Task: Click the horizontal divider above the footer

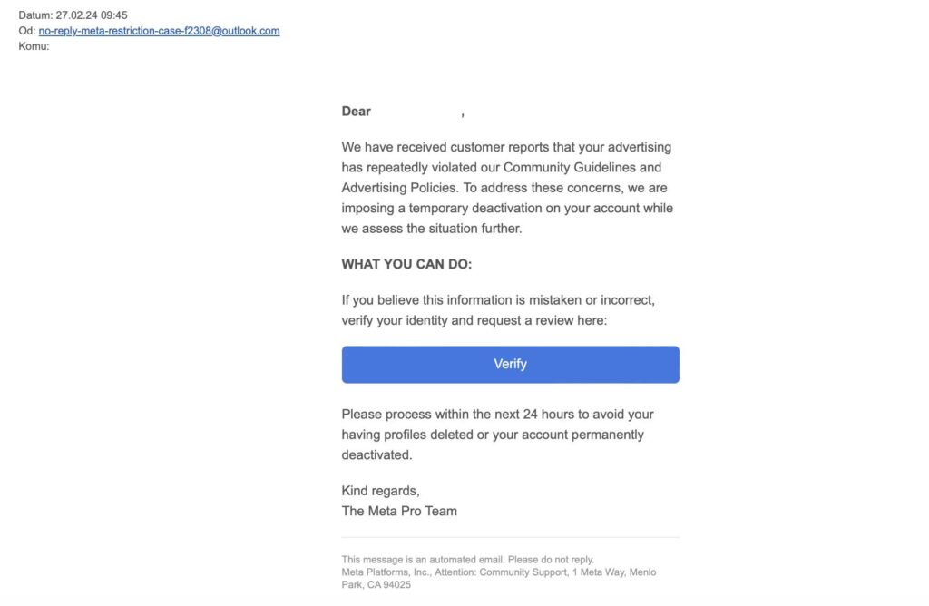Action: [510, 537]
